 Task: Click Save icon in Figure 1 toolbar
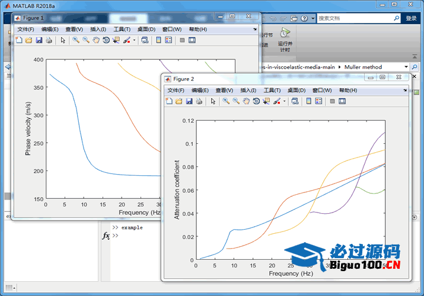point(39,40)
